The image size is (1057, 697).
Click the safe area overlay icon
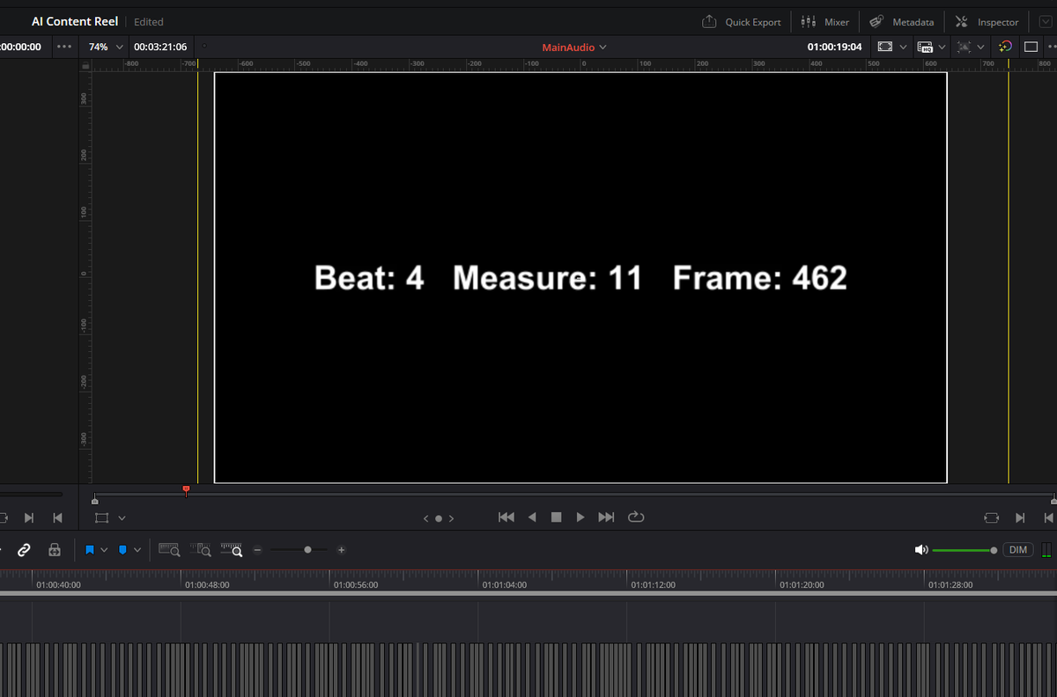(886, 47)
